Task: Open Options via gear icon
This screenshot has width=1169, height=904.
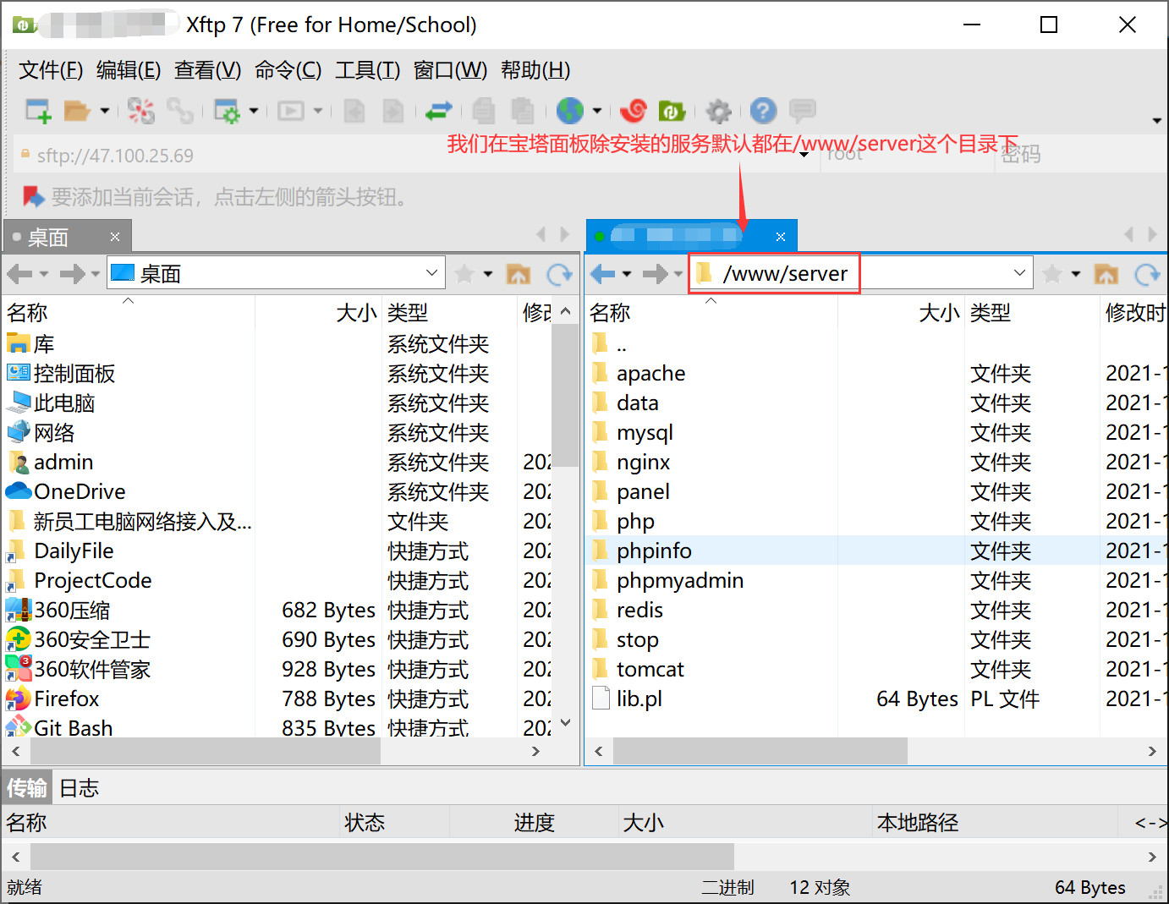Action: pos(718,111)
